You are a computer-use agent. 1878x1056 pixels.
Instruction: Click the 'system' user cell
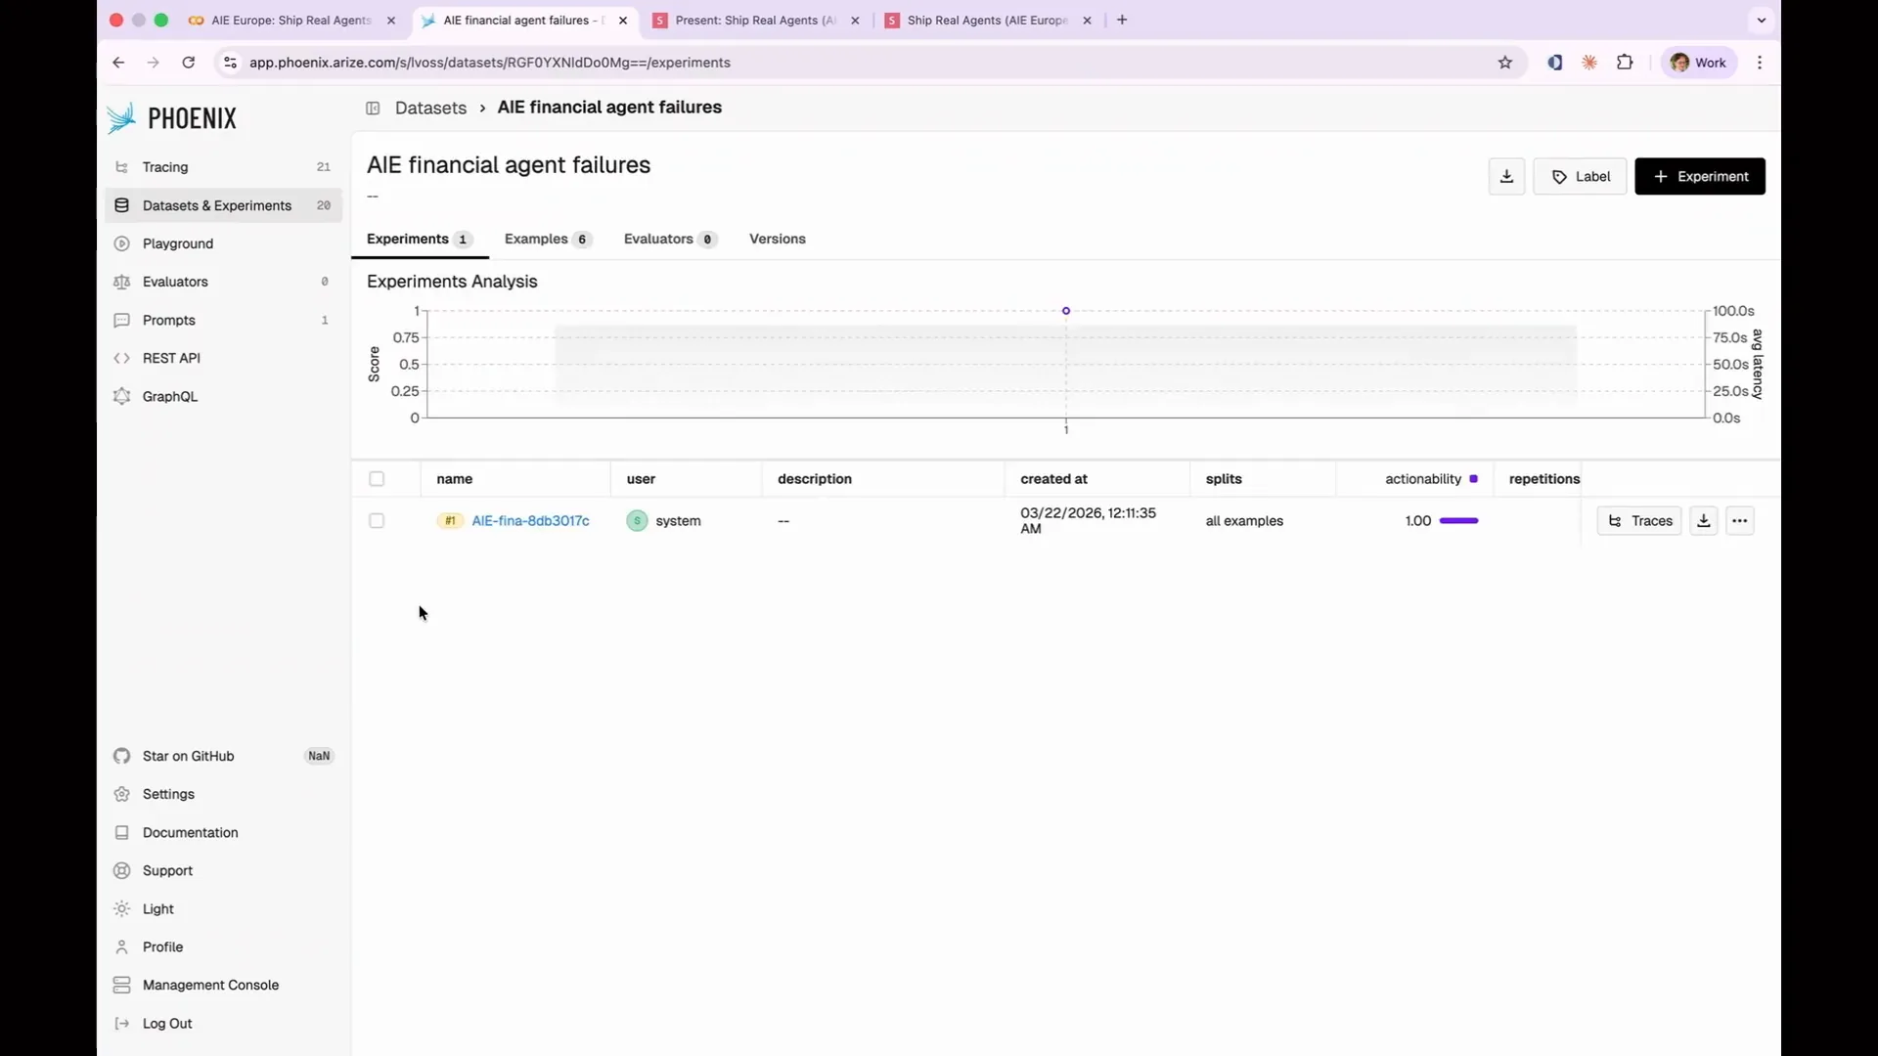664,521
